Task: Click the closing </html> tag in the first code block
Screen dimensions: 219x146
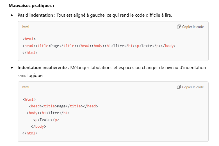Action: [x=30, y=52]
